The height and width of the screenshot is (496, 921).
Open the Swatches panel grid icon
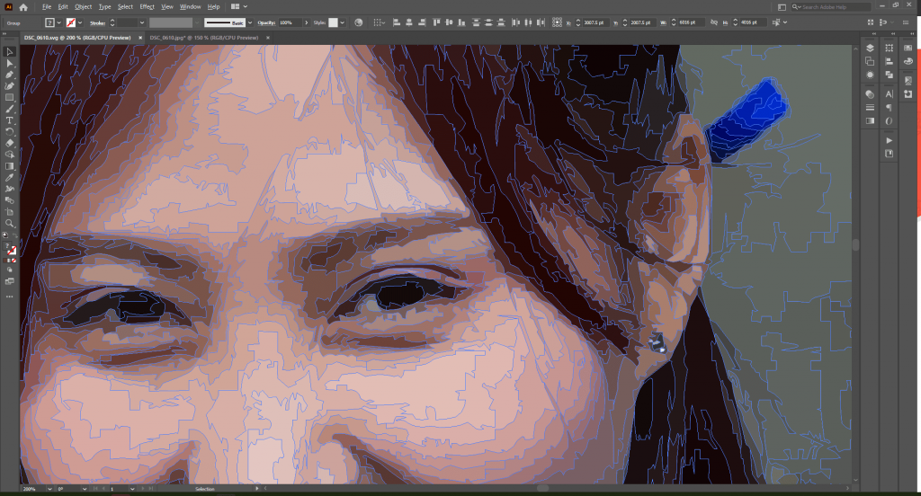[908, 49]
